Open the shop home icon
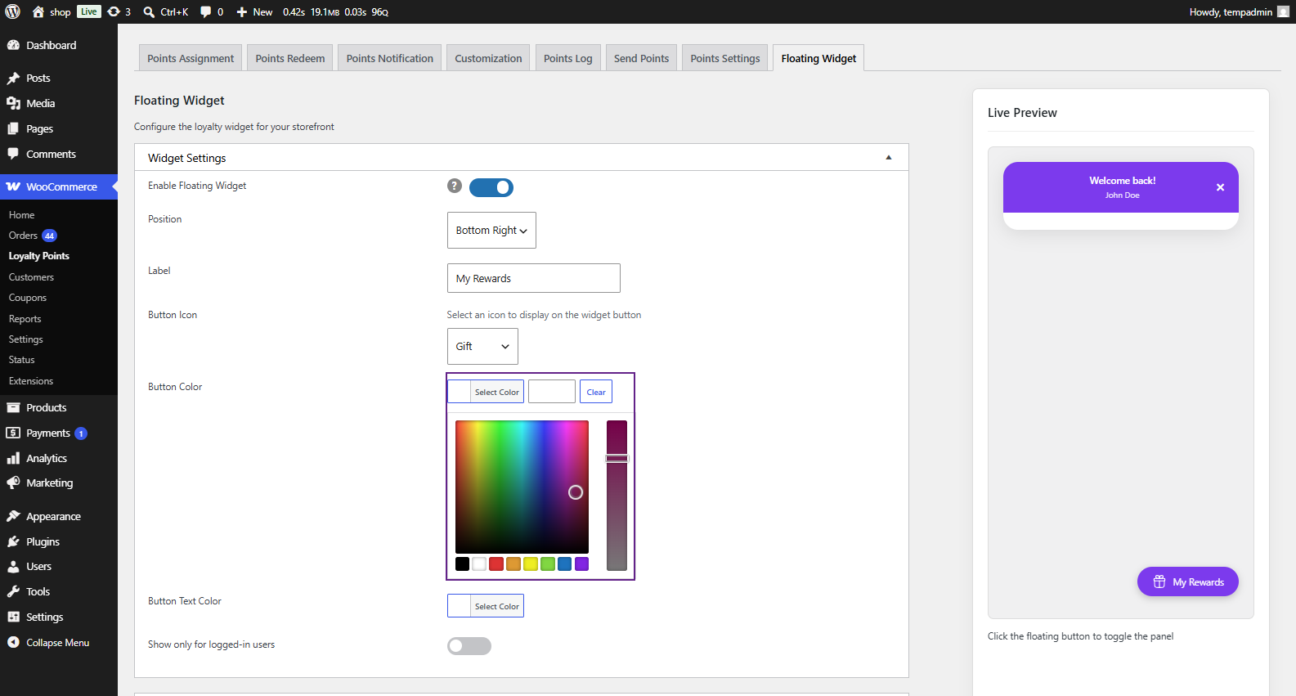 (x=38, y=11)
